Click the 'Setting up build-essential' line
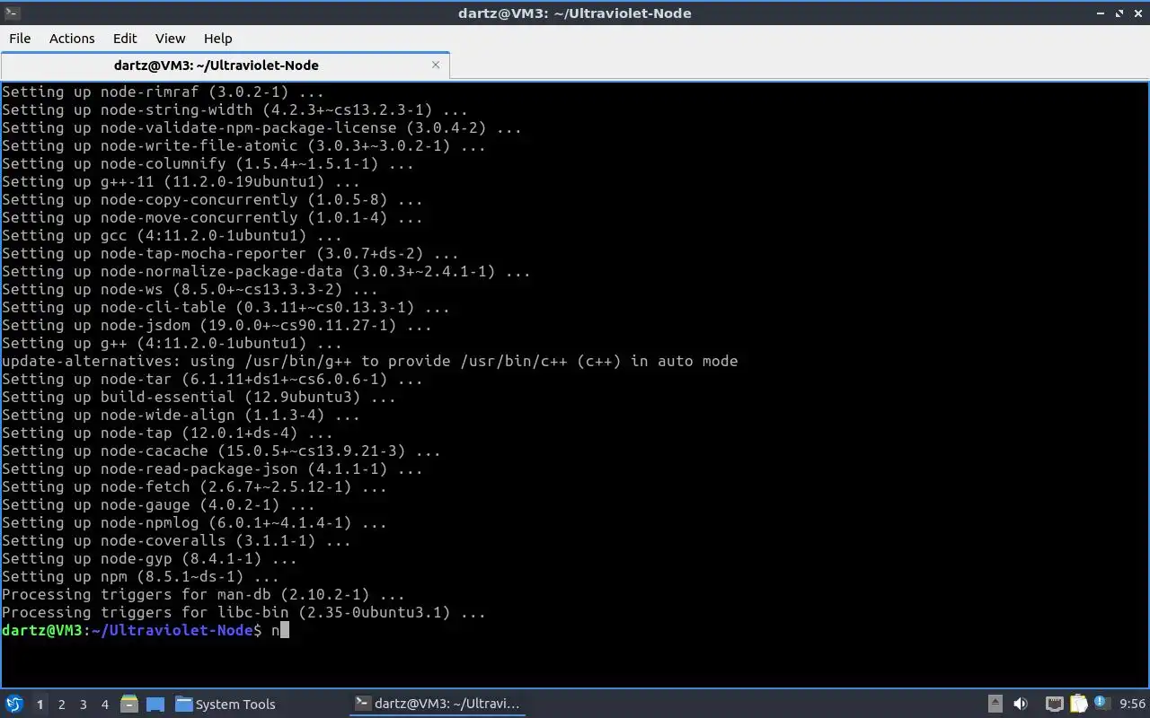The width and height of the screenshot is (1150, 718). [x=199, y=397]
